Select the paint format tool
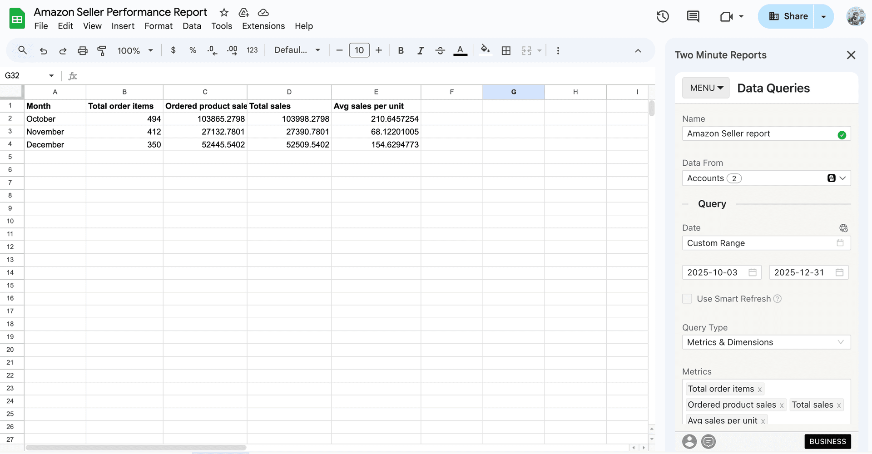This screenshot has width=872, height=454. [x=102, y=50]
